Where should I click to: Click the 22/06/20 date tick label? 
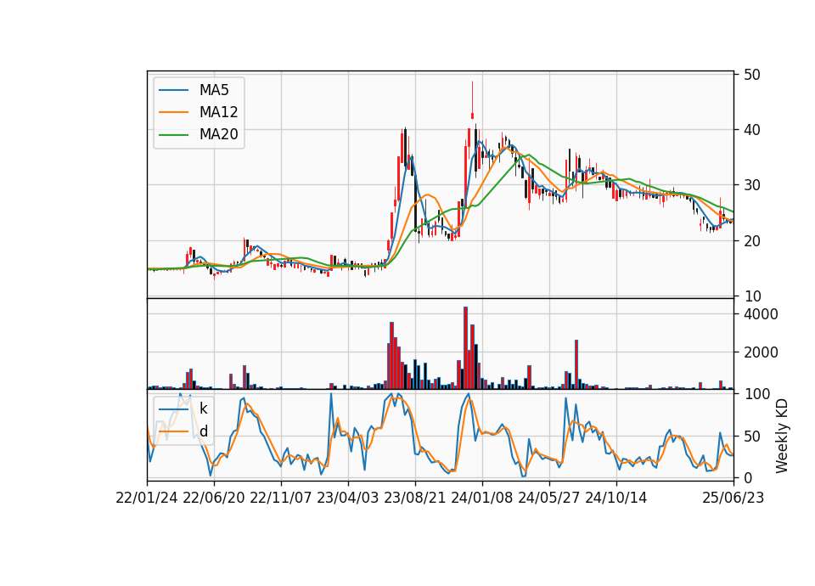click(214, 498)
